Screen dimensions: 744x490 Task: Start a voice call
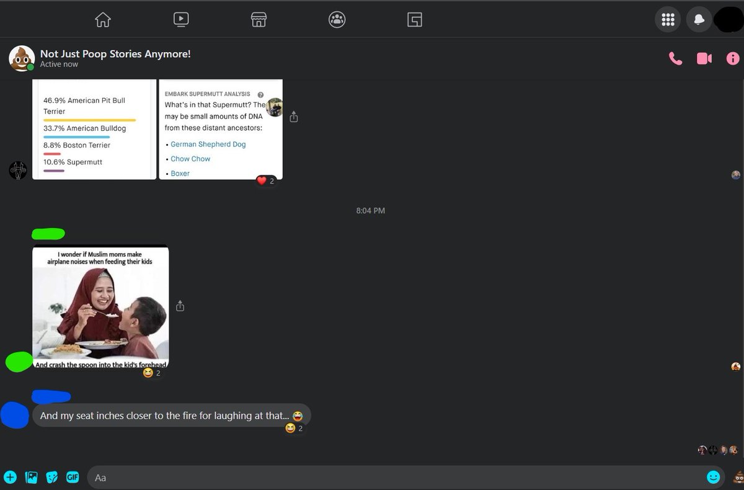click(x=675, y=59)
